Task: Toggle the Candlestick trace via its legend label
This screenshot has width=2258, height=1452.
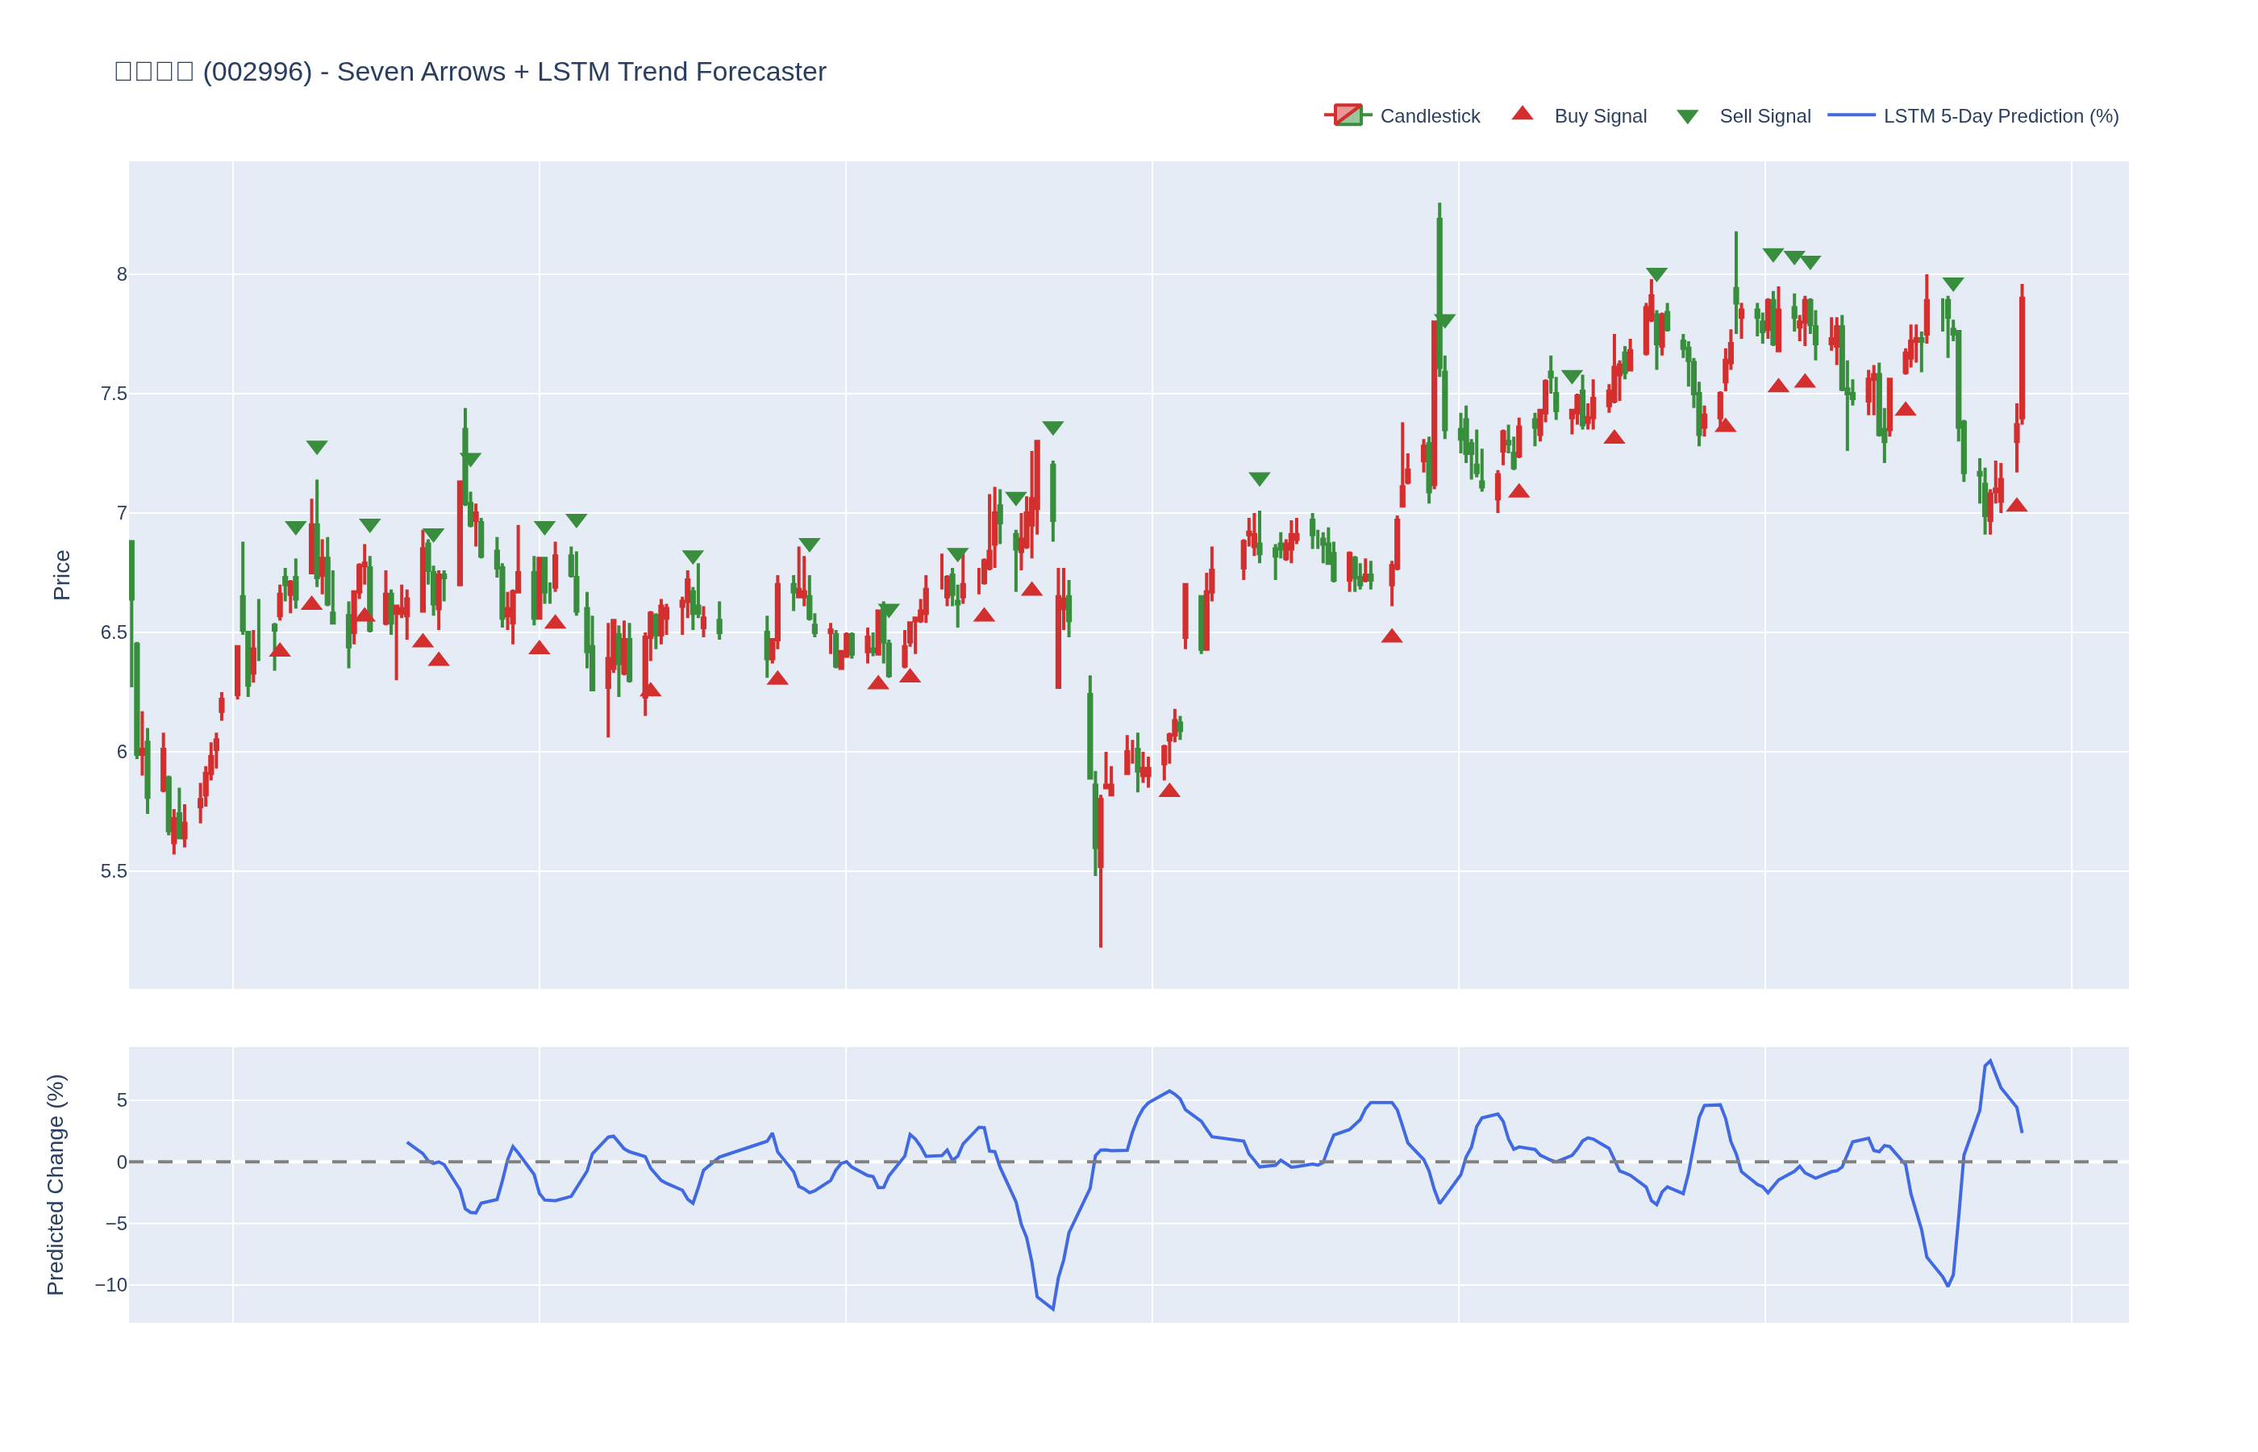Action: pyautogui.click(x=1430, y=116)
